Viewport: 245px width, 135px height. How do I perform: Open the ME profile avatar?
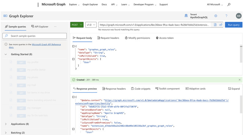pos(239,16)
